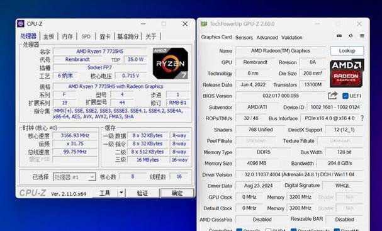
Task: Take a GPU-Z screenshot with camera icon
Action: click(339, 36)
